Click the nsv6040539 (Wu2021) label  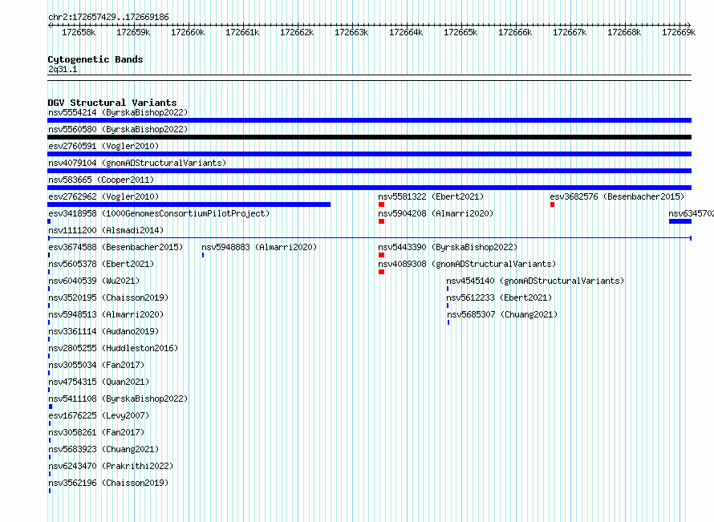(x=94, y=281)
